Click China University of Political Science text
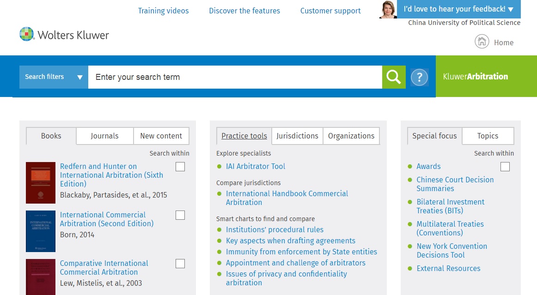 pos(464,23)
